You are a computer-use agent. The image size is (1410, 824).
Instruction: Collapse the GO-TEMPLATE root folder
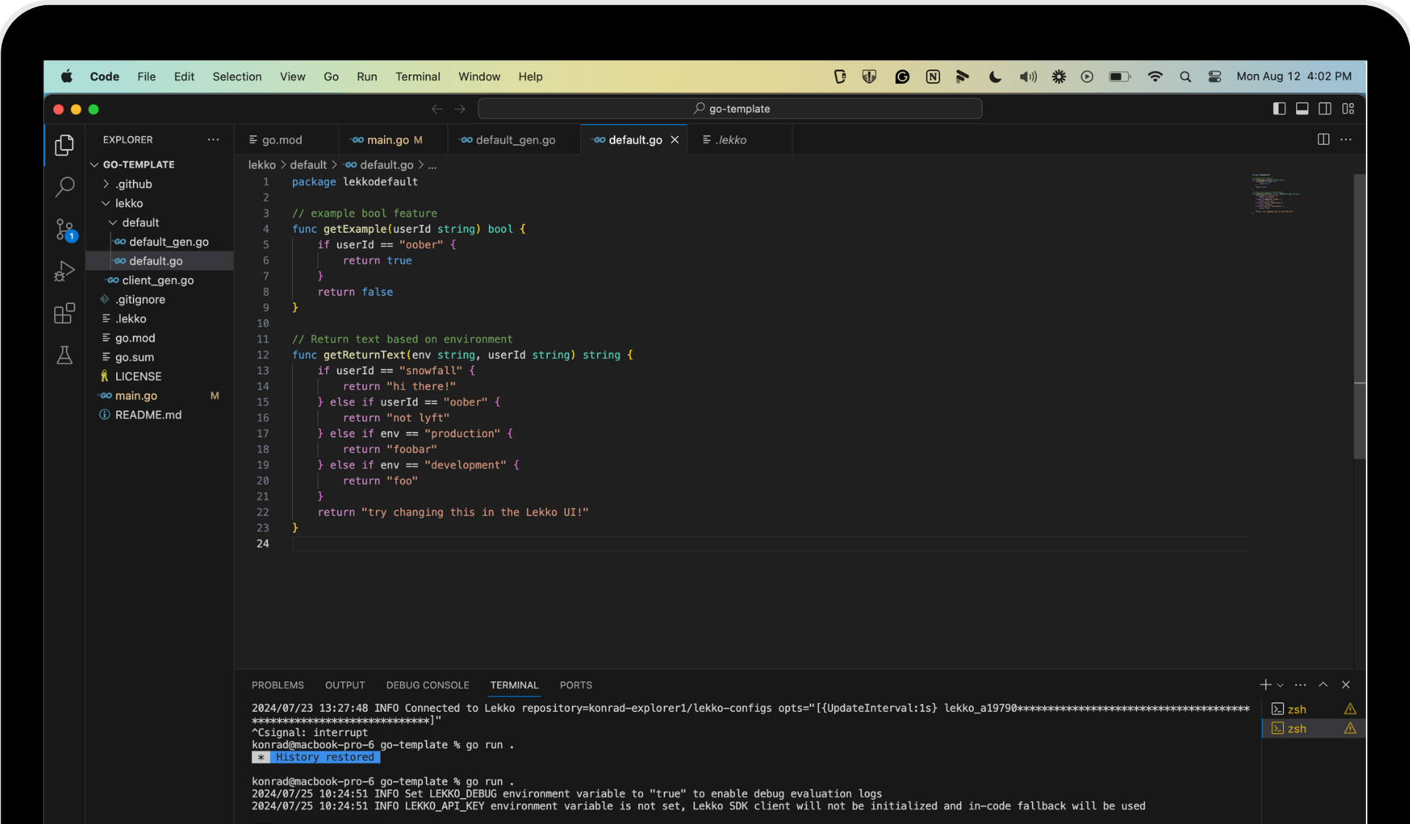[159, 165]
